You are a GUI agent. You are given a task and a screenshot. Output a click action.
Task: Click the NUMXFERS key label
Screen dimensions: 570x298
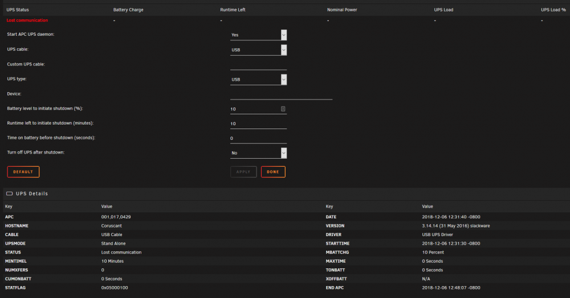click(17, 270)
